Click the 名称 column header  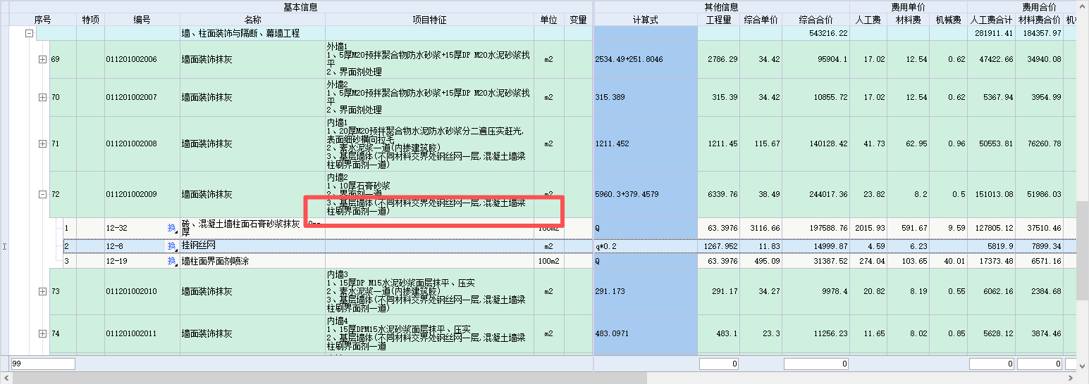pos(252,20)
